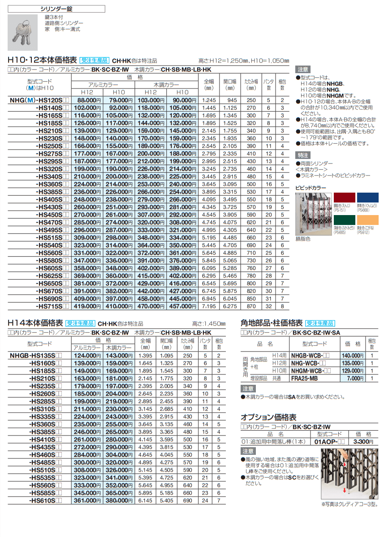Click model code NHGB-HS135S
Viewport: 384px width, 537px height.
coord(36,356)
